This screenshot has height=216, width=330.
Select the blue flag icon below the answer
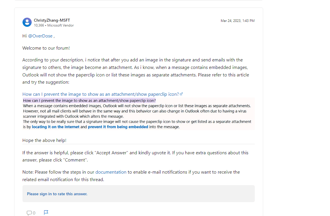tap(46, 212)
